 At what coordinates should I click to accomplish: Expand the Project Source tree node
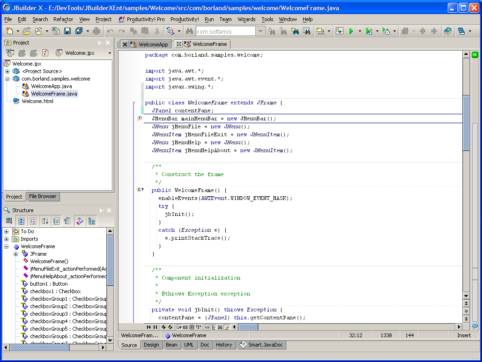[7, 71]
